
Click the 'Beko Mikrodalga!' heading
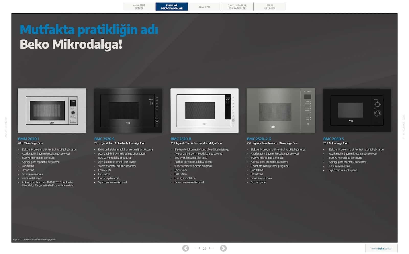pyautogui.click(x=71, y=44)
